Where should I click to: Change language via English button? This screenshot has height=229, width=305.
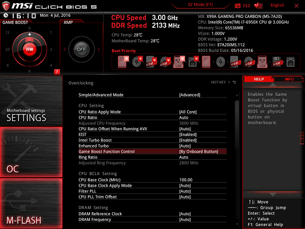point(278,5)
